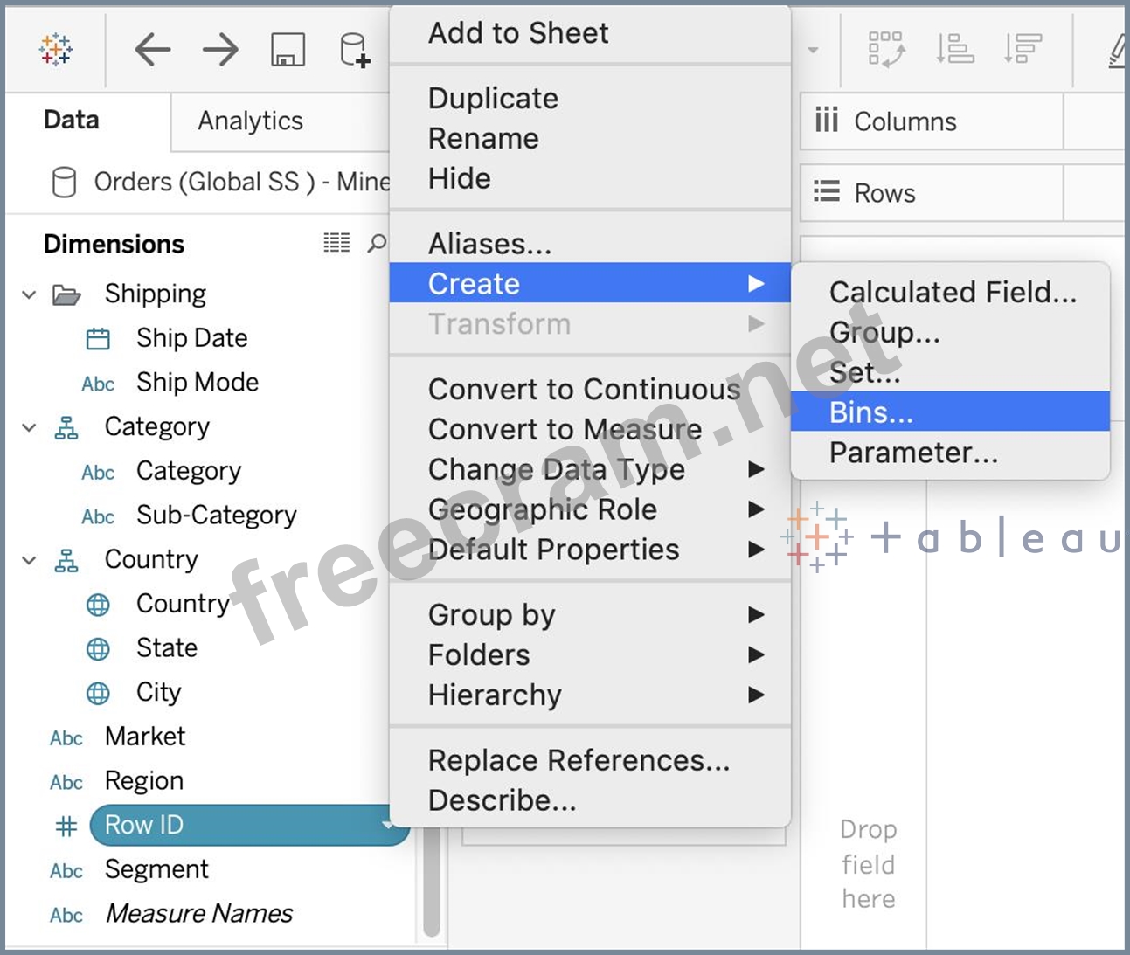Click the redo forward arrow
Viewport: 1130px width, 955px height.
220,50
